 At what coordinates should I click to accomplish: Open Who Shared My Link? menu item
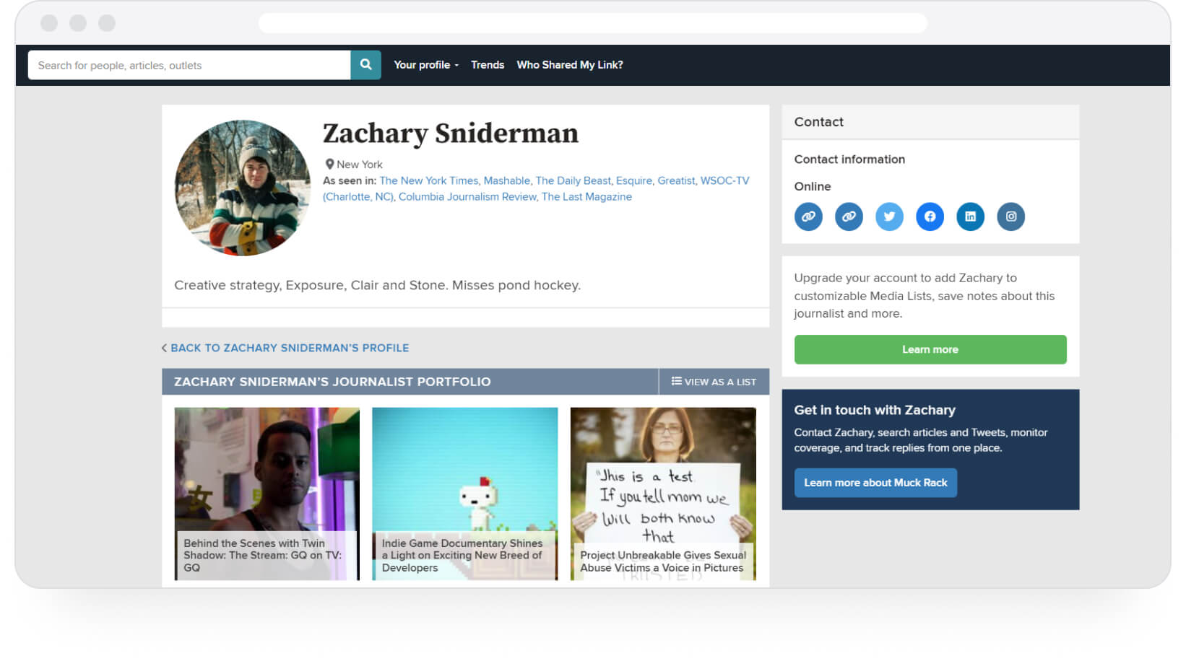(570, 65)
